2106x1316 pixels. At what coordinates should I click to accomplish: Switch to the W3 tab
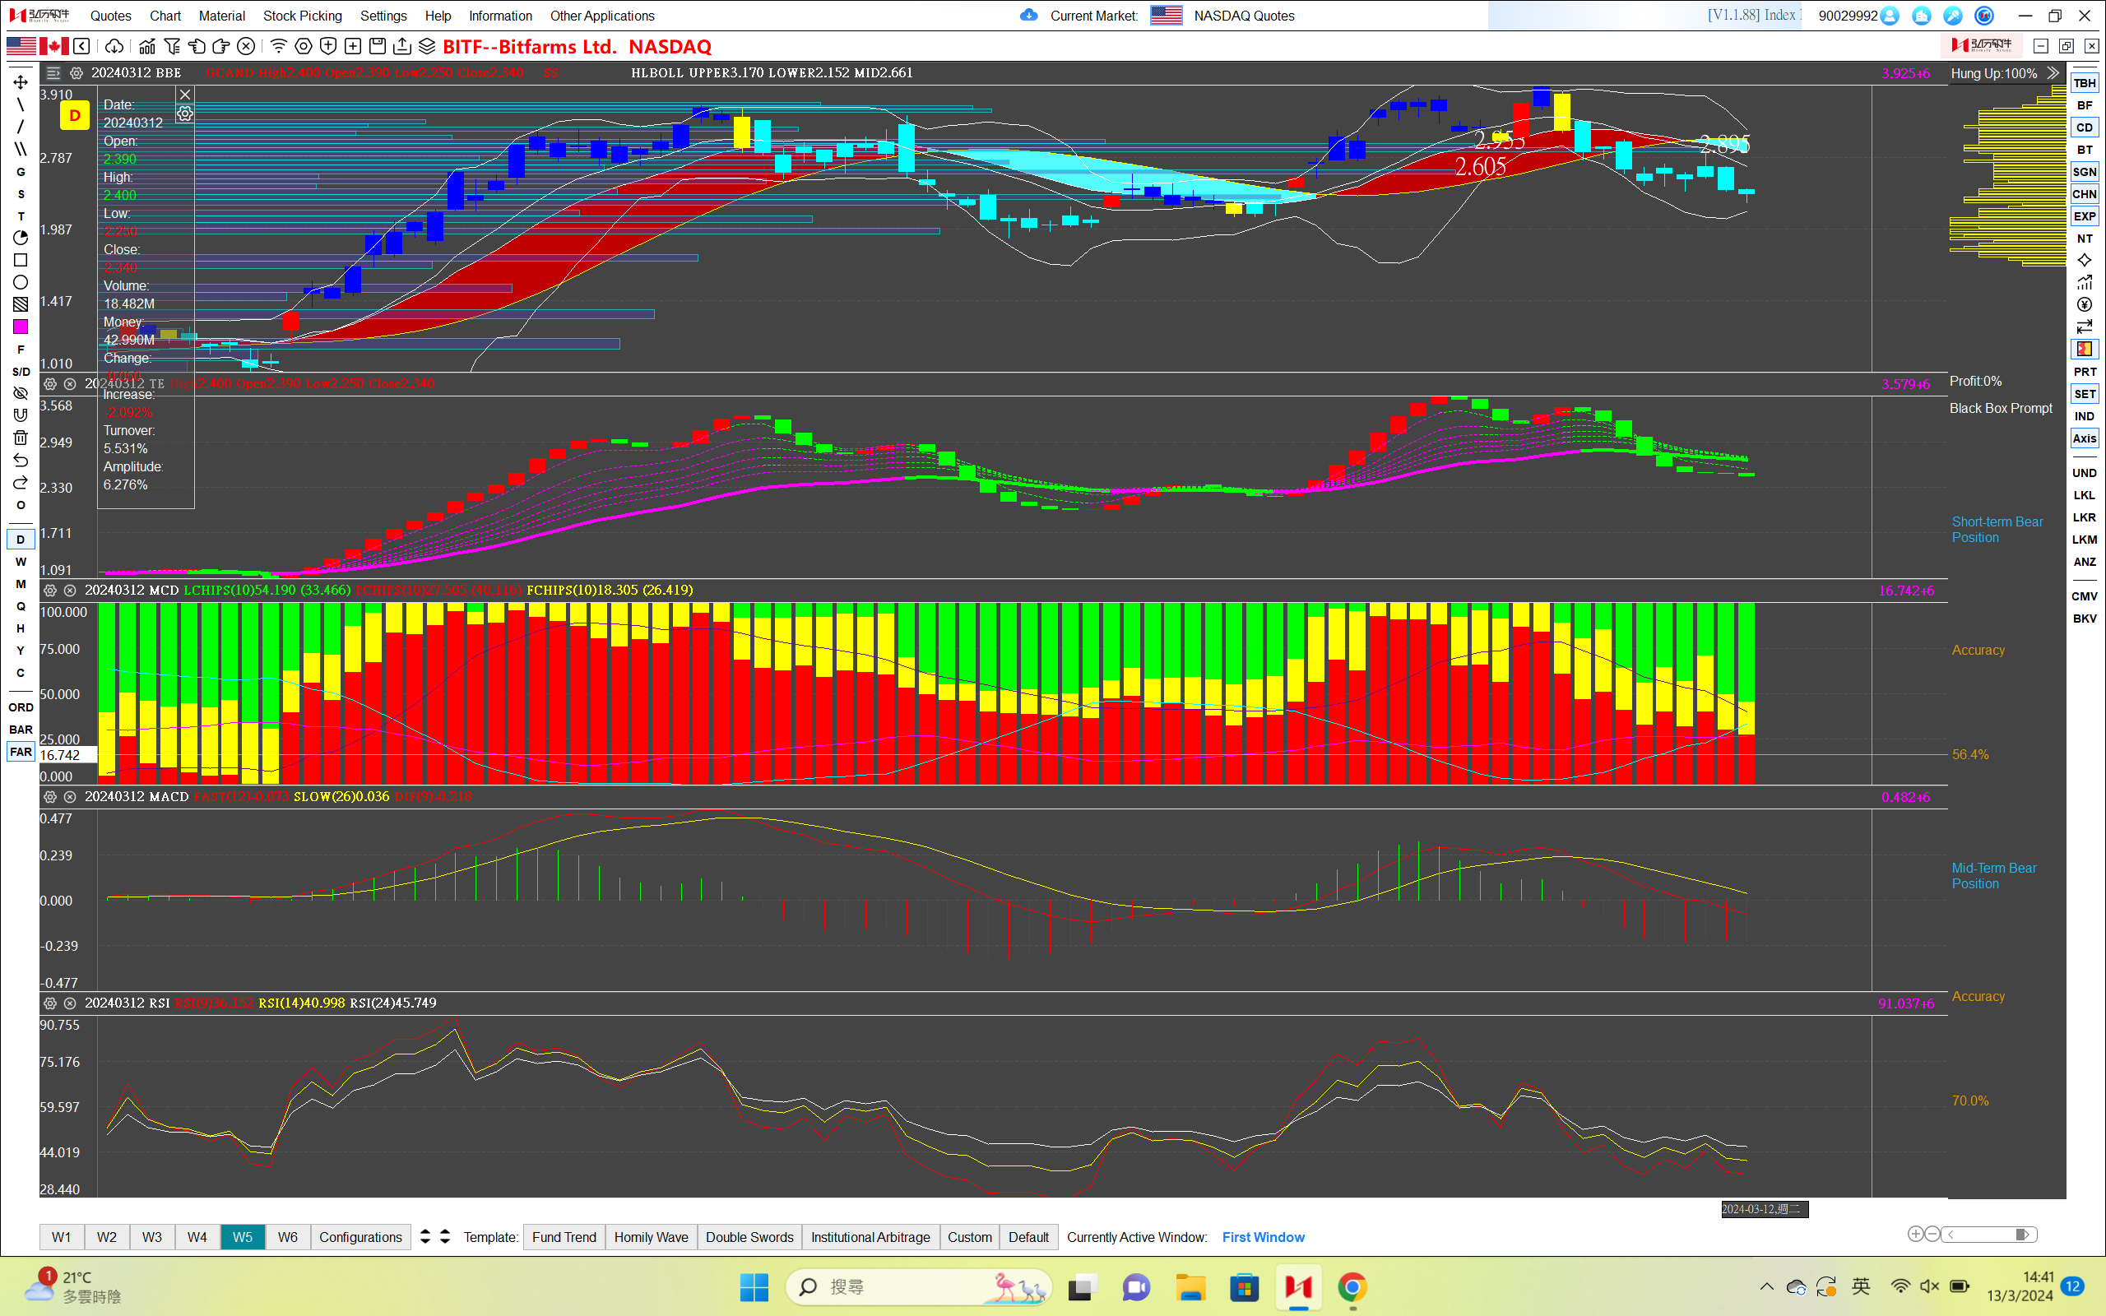[x=151, y=1237]
